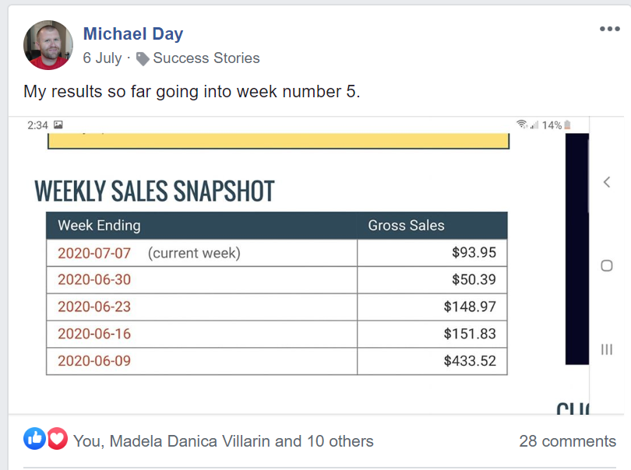Open the 2020-07-07 current week link
631x470 pixels.
(94, 254)
